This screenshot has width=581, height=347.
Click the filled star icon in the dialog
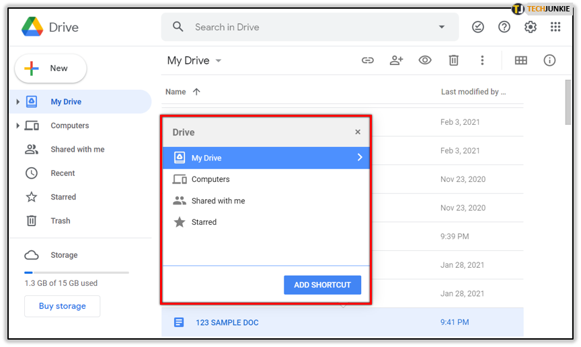[x=180, y=222]
